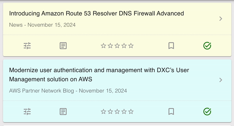Bookmark the Route 53 DNS Firewall article
234x126 pixels.
171,46
